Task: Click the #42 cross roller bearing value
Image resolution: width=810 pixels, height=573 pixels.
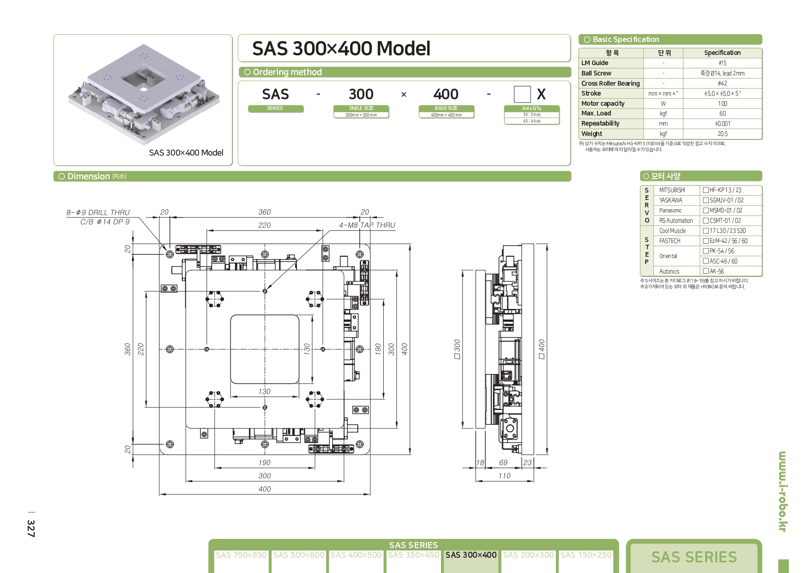Action: [722, 84]
